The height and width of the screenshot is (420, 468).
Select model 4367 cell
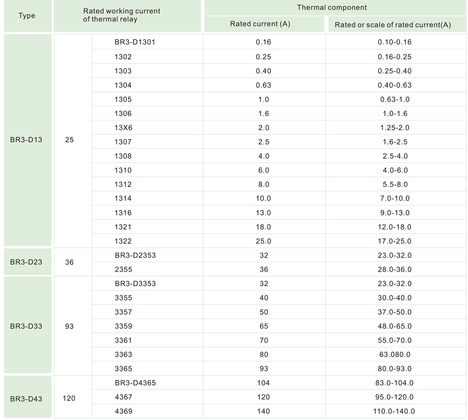point(147,397)
